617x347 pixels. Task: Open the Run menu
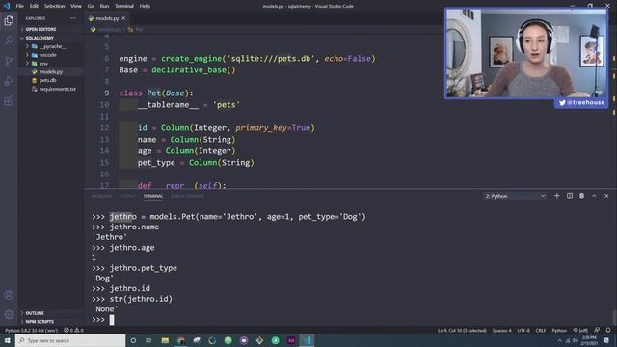(x=104, y=6)
